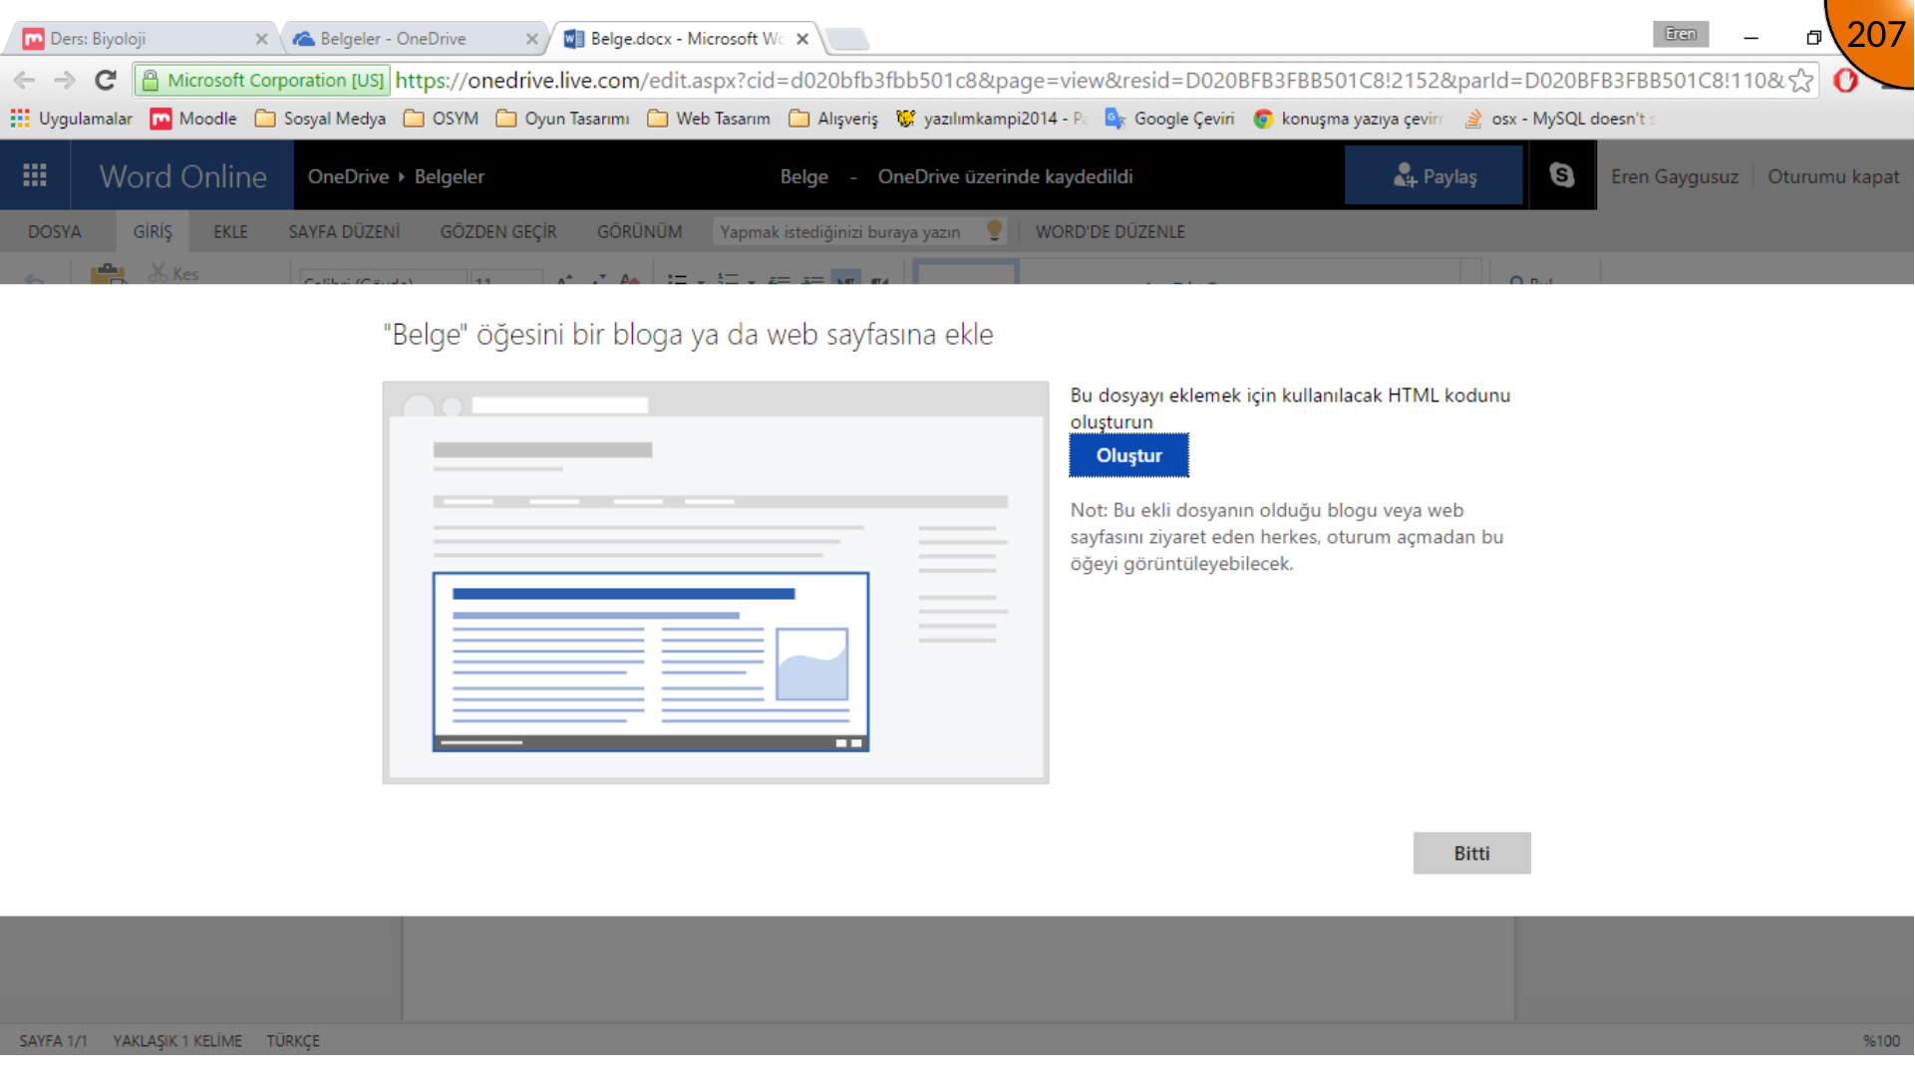The image size is (1915, 1076).
Task: Click SAYFA 1/1 in status bar
Action: point(54,1041)
